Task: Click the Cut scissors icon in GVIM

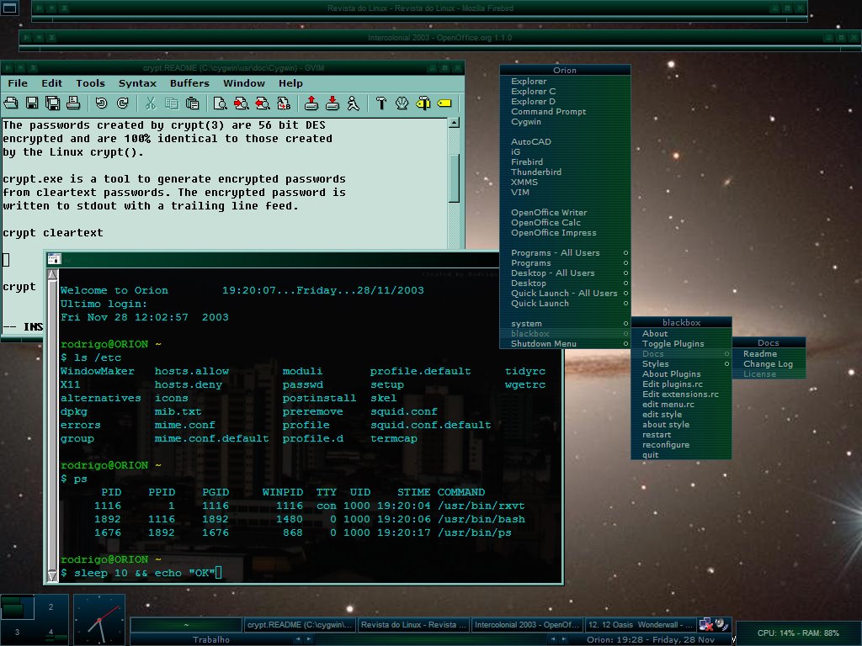Action: pos(150,103)
